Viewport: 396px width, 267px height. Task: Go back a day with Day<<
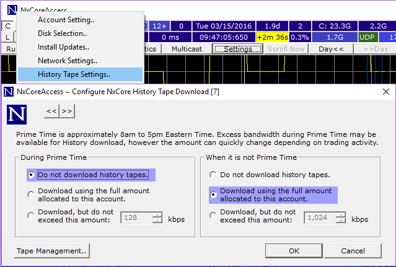click(331, 49)
